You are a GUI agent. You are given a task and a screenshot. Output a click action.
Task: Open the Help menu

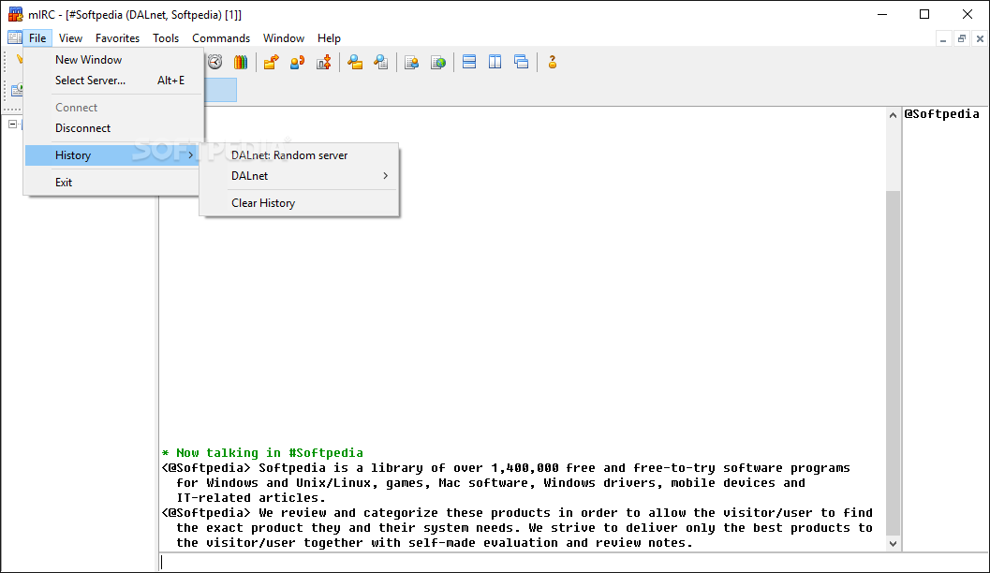pyautogui.click(x=329, y=37)
